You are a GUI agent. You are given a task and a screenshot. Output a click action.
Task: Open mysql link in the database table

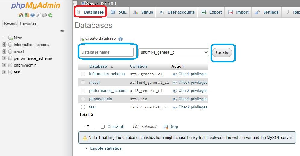click(94, 83)
